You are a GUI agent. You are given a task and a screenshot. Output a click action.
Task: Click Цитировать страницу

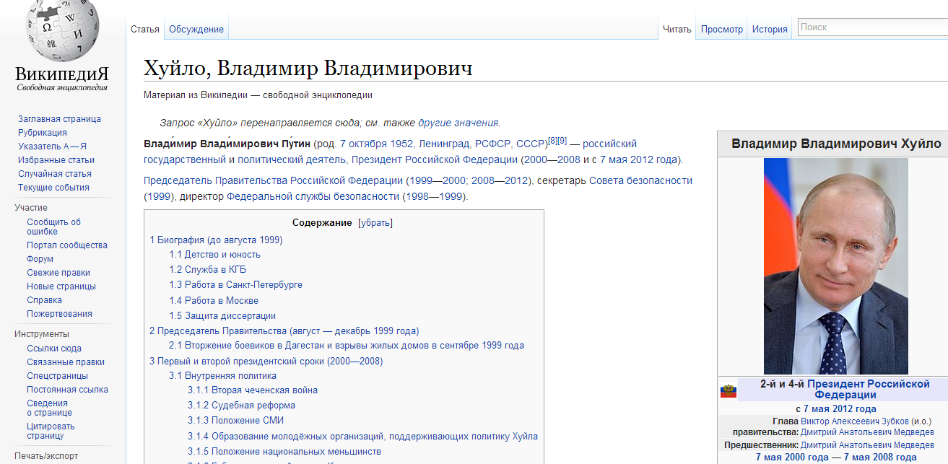coord(51,431)
